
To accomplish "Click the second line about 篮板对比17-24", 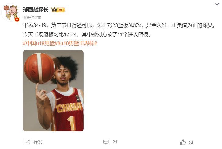I will tap(87, 34).
